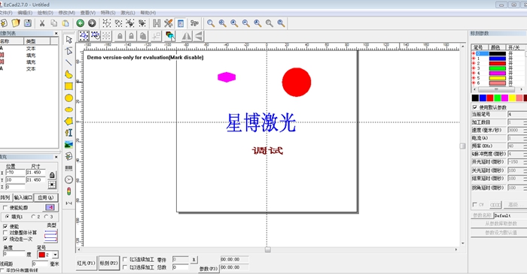Click the save floppy disk icon

[x=28, y=23]
